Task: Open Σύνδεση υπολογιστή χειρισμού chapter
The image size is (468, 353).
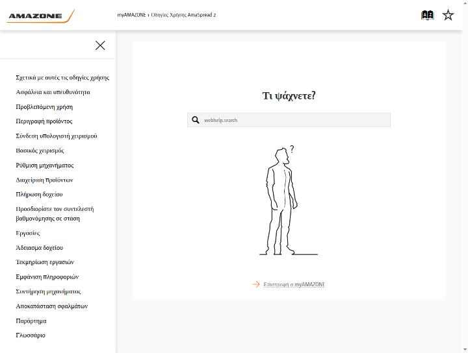Action: 57,136
